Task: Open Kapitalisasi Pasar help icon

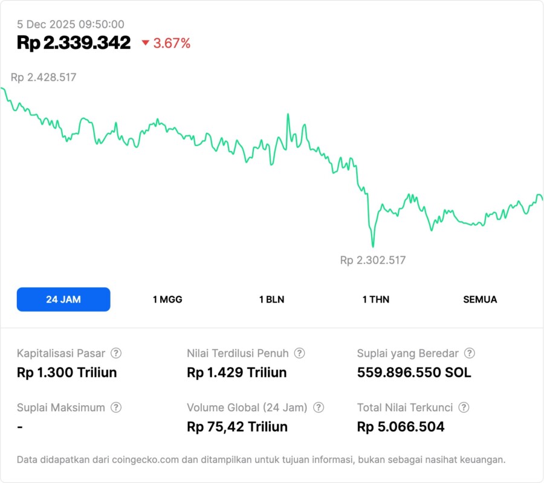Action: (116, 353)
